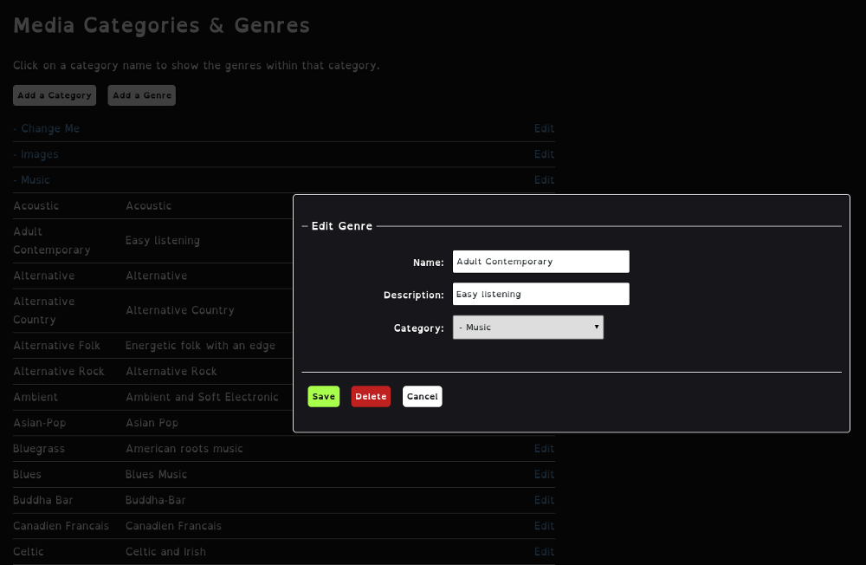Viewport: 866px width, 565px height.
Task: Cancel the Edit Genre dialog
Action: (x=422, y=396)
